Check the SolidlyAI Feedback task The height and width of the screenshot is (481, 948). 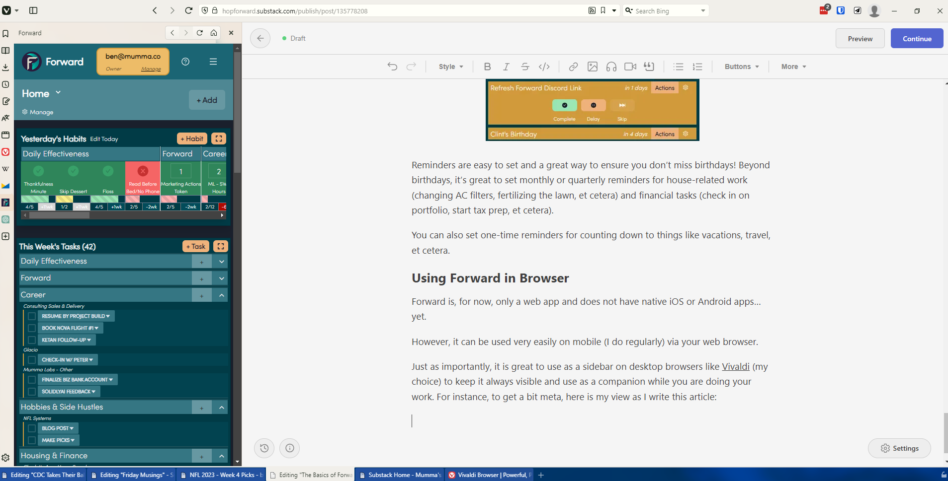tap(32, 392)
